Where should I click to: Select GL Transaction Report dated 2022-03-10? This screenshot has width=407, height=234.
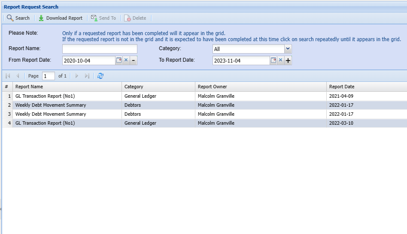click(45, 123)
